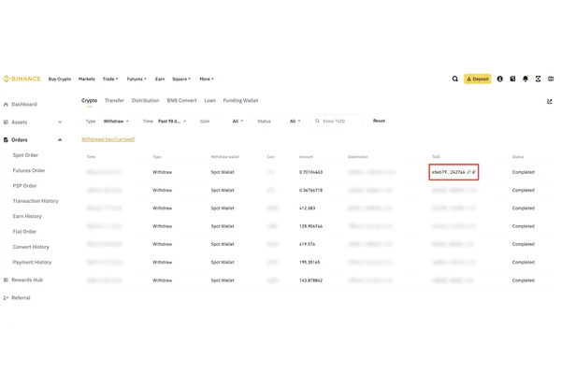Click the export history icon
561x374 pixels.
pos(550,102)
